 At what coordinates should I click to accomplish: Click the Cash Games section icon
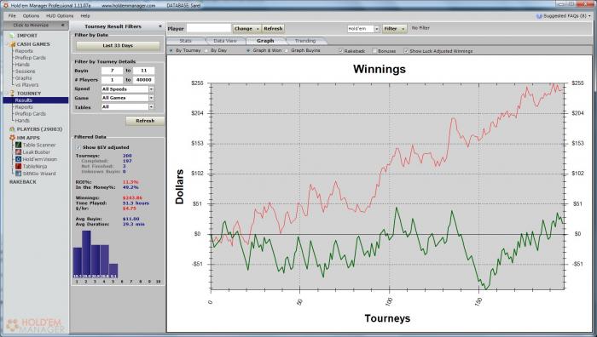pyautogui.click(x=12, y=44)
